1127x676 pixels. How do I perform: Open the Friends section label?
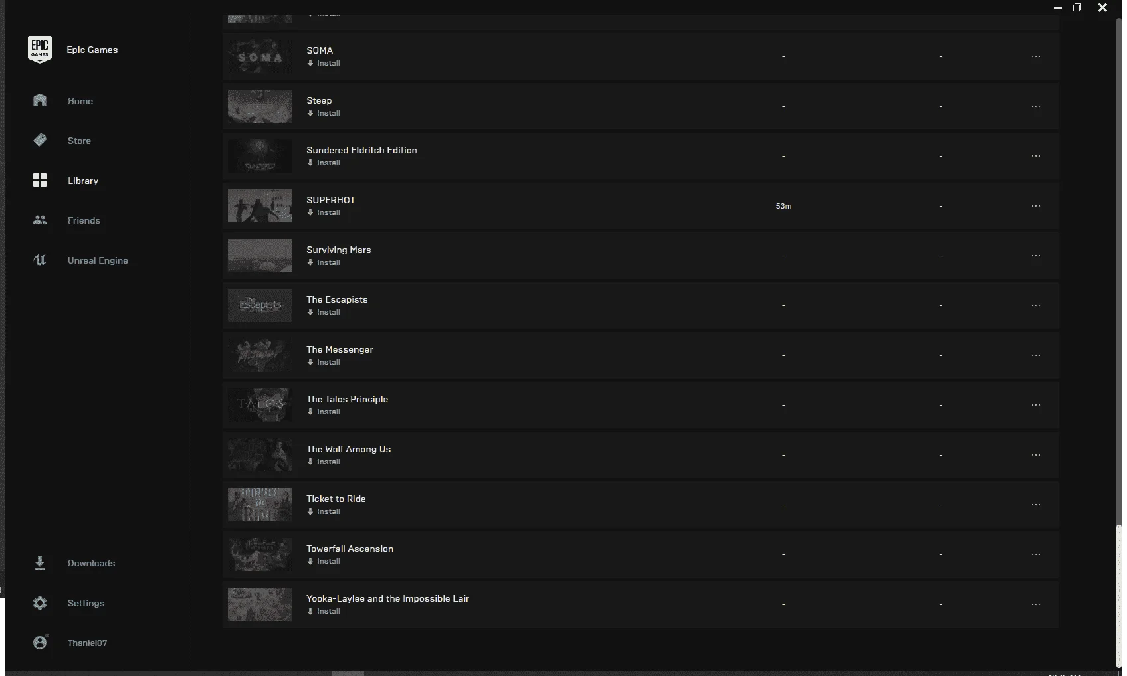click(x=84, y=220)
